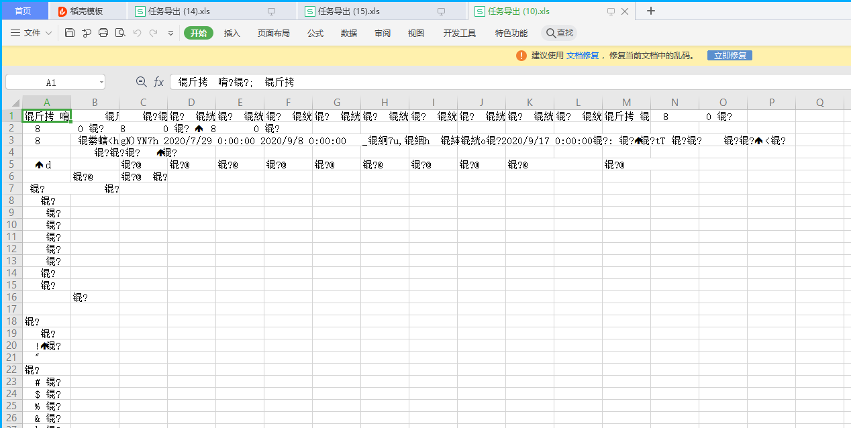851x428 pixels.
Task: Switch to the 插入 ribbon tab
Action: (x=232, y=32)
